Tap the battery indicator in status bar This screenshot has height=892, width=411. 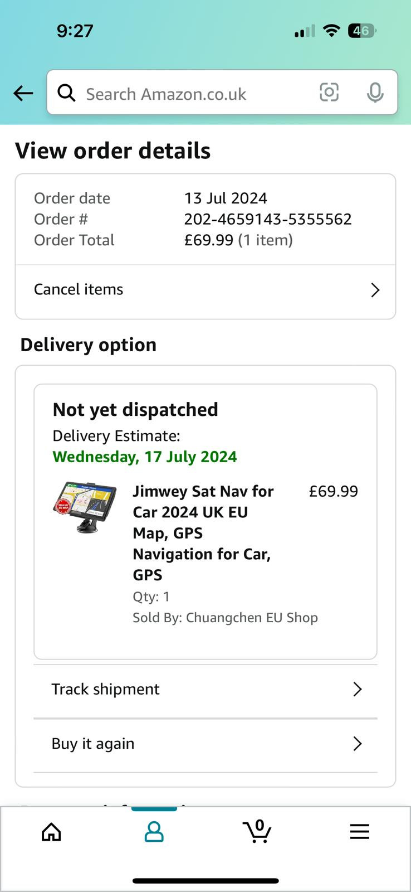point(361,31)
